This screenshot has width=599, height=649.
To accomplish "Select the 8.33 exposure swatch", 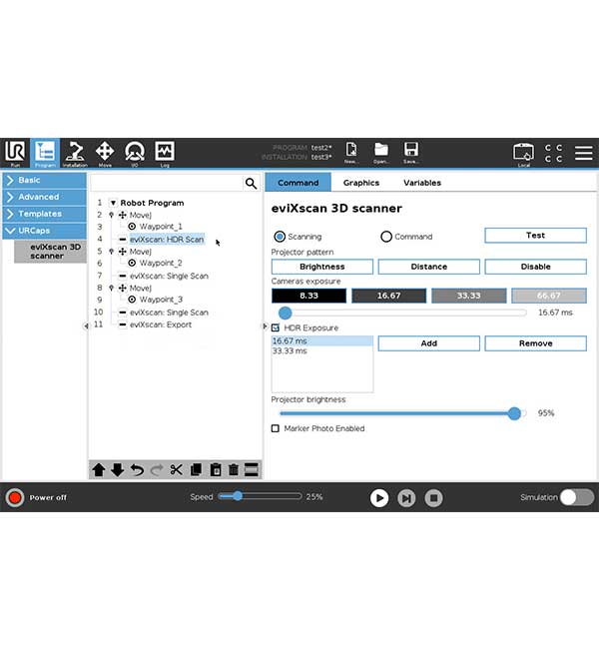I will (x=308, y=296).
